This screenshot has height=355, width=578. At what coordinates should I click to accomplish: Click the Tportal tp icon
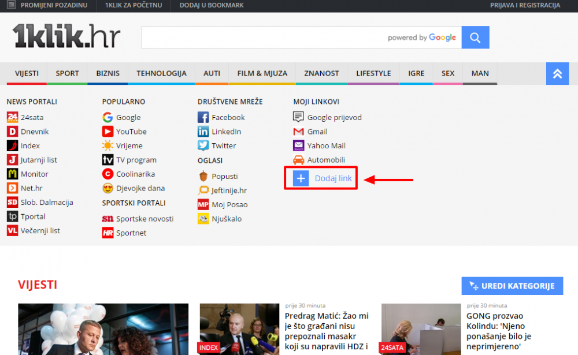point(12,216)
